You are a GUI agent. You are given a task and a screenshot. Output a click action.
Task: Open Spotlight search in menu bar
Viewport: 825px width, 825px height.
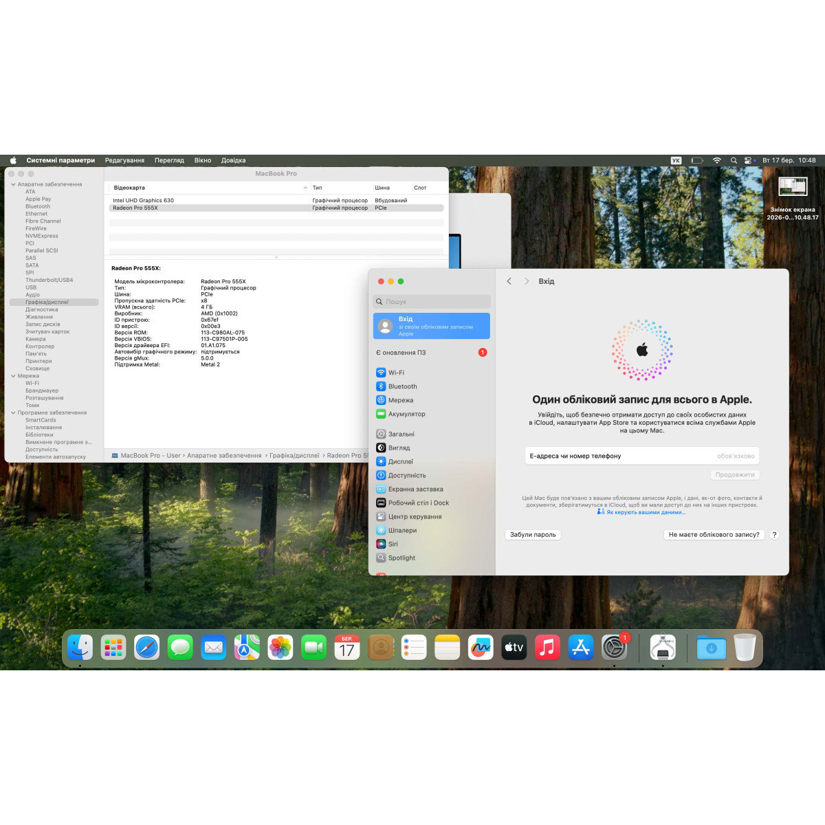pyautogui.click(x=734, y=160)
